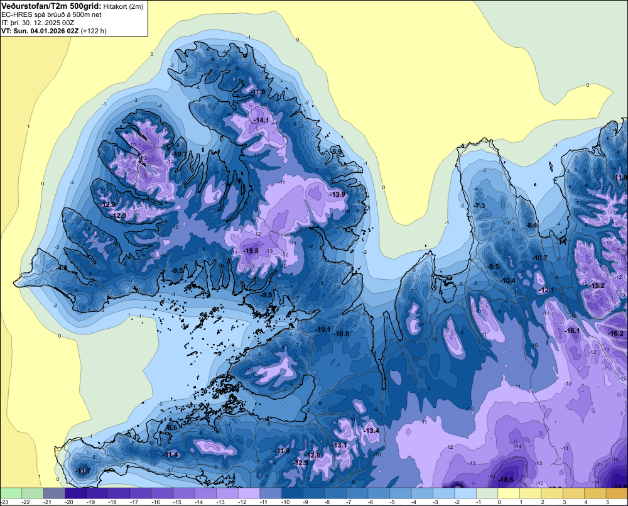
Task: Click the -7.3 temperature value
Action: click(x=479, y=206)
